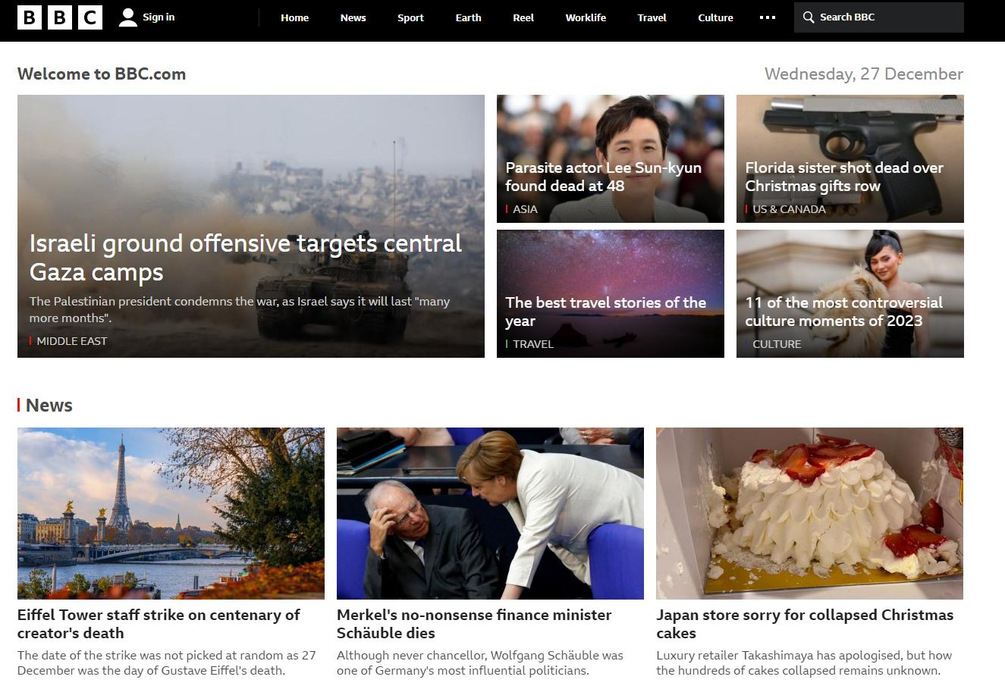Viewport: 1005px width, 686px height.
Task: Go to Culture in the top navigation
Action: click(x=715, y=17)
